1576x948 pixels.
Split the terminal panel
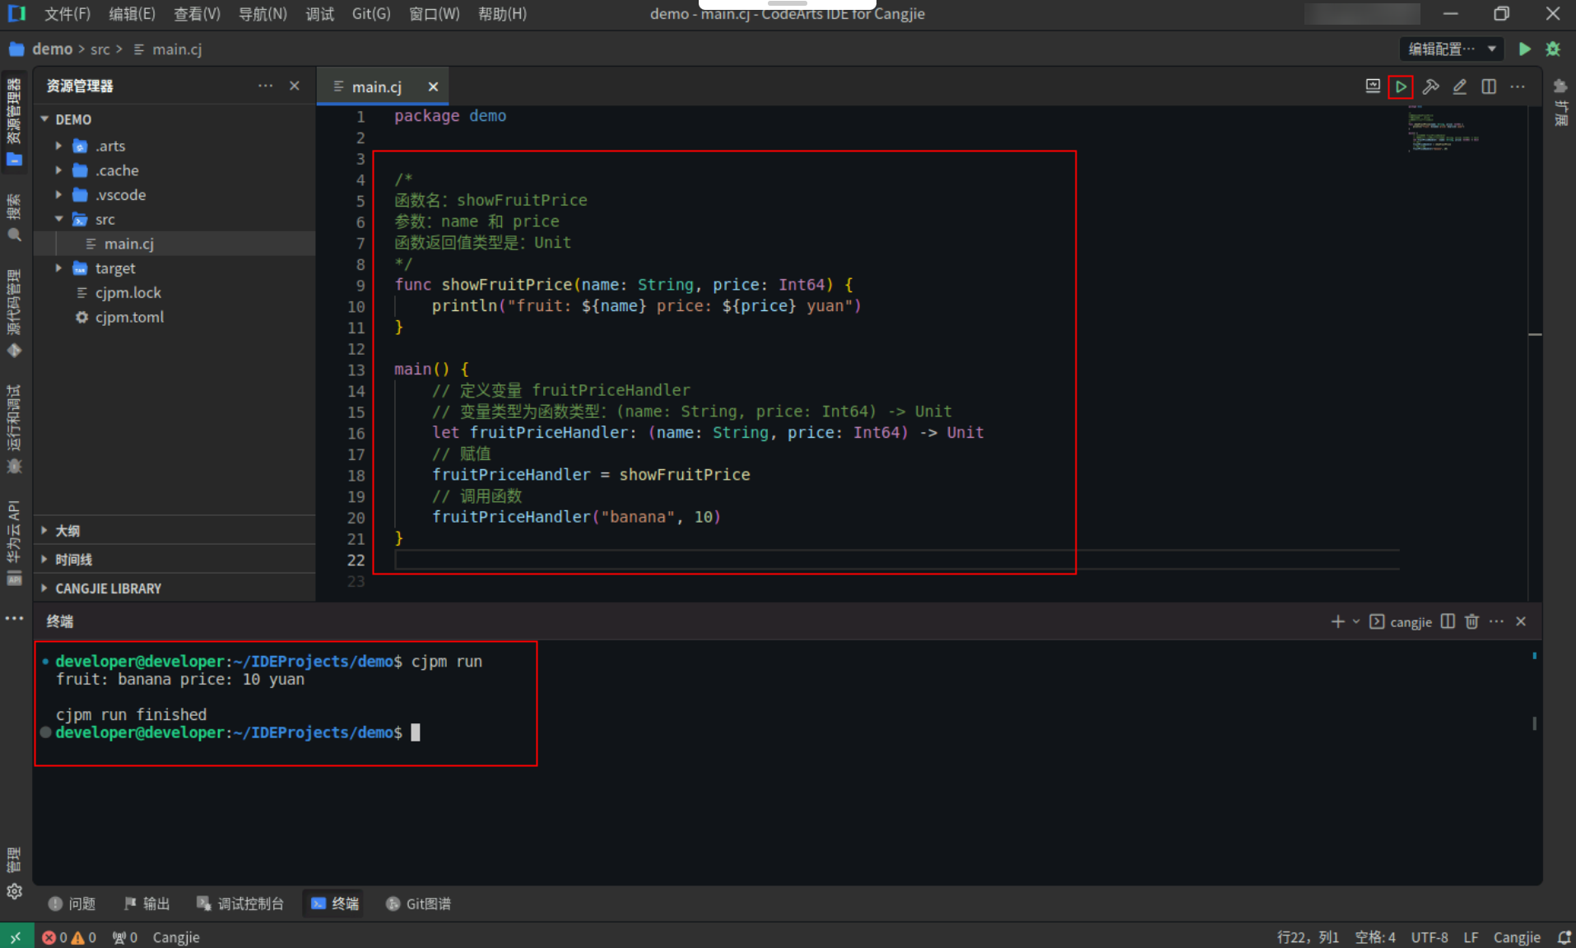[x=1448, y=621]
